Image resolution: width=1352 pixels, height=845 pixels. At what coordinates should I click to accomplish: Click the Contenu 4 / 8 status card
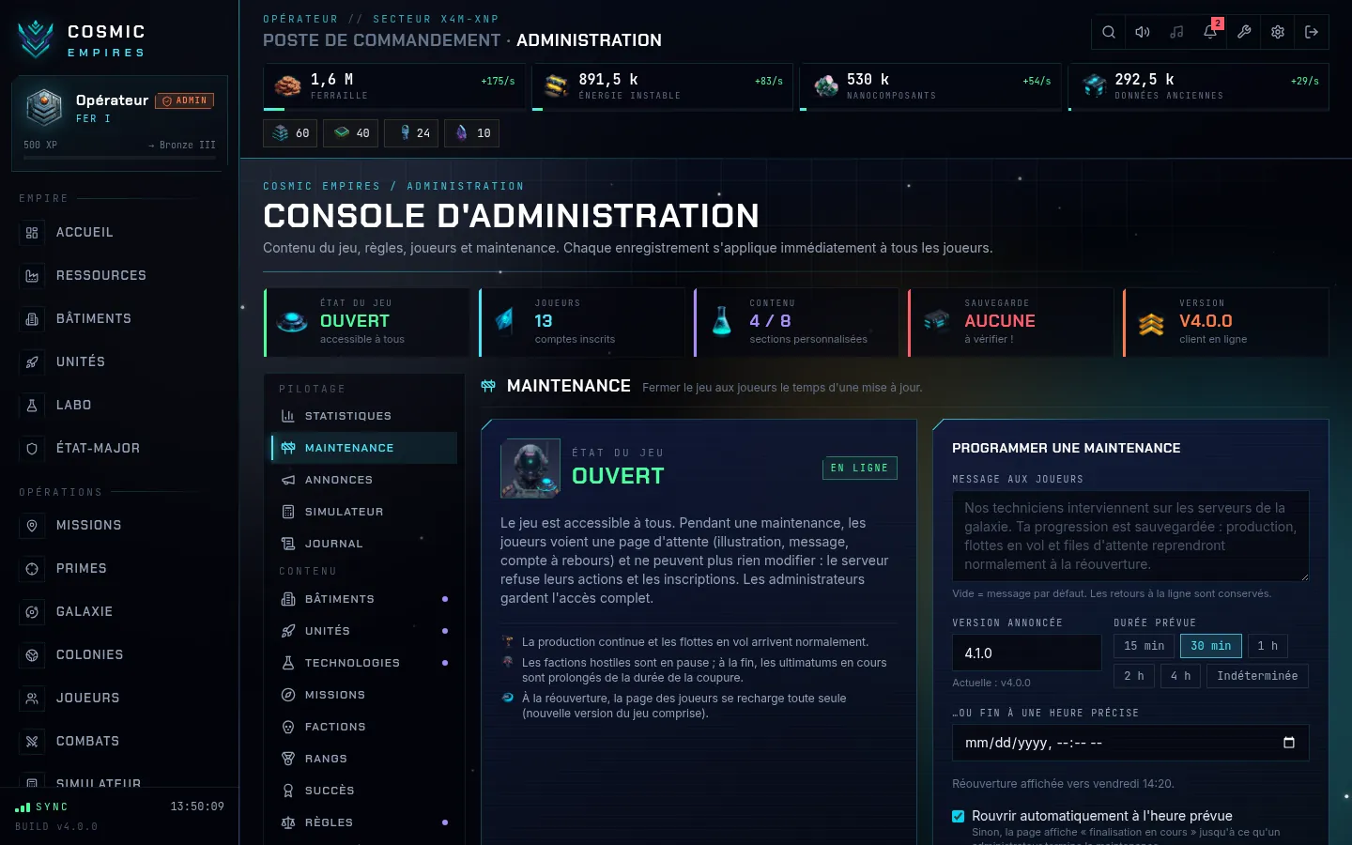click(x=797, y=322)
